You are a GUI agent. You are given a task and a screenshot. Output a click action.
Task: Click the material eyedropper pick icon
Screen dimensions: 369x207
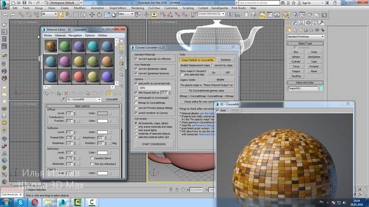pos(63,99)
